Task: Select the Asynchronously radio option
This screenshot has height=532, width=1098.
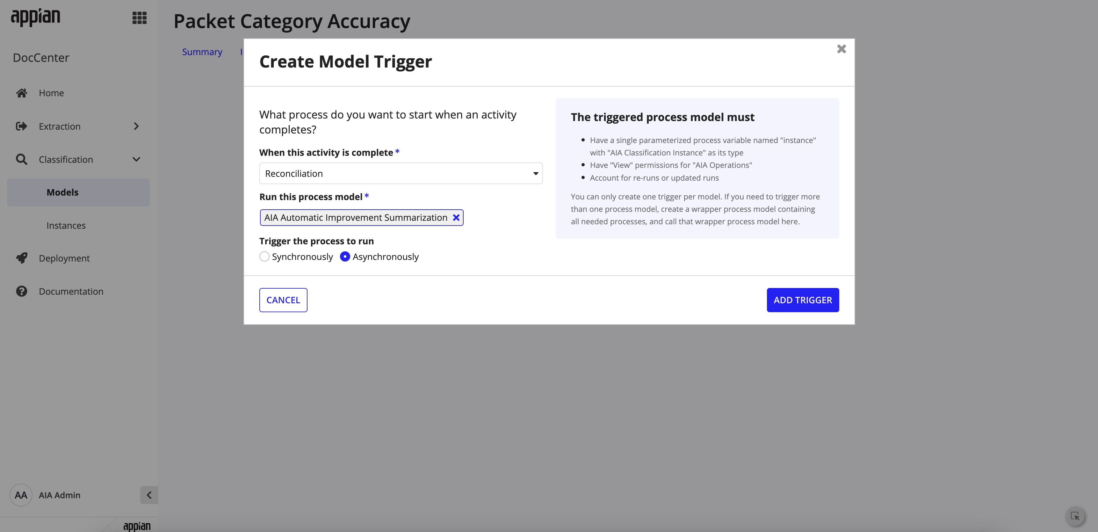Action: (345, 257)
